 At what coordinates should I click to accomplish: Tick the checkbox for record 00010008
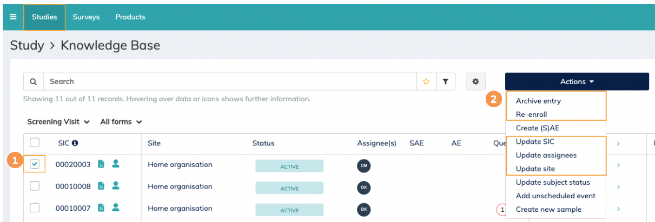(x=35, y=186)
